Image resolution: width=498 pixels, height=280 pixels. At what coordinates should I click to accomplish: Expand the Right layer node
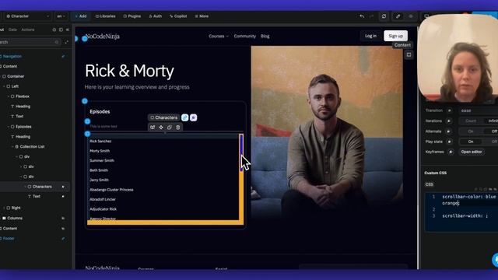point(4,208)
